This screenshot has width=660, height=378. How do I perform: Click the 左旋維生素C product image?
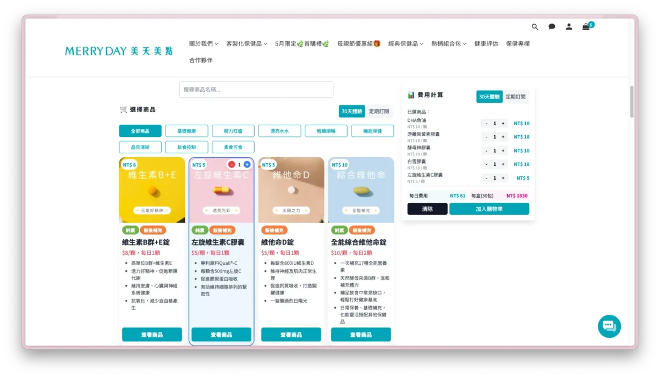point(222,190)
